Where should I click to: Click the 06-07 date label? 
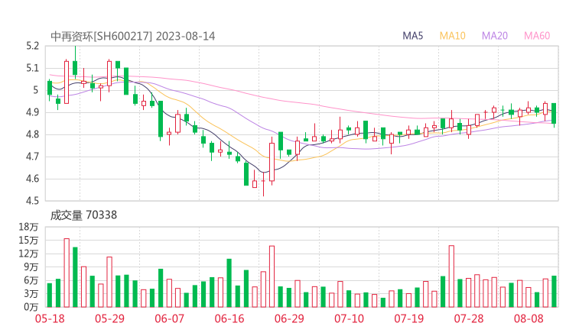(x=169, y=318)
